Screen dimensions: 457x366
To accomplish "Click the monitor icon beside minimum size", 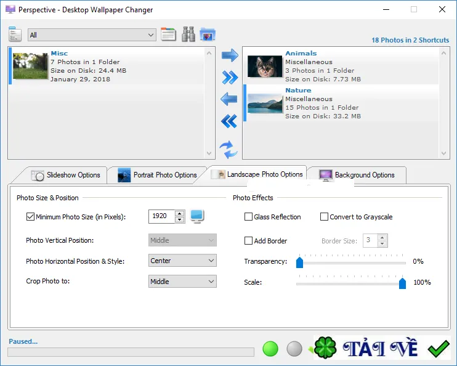I will pos(197,216).
